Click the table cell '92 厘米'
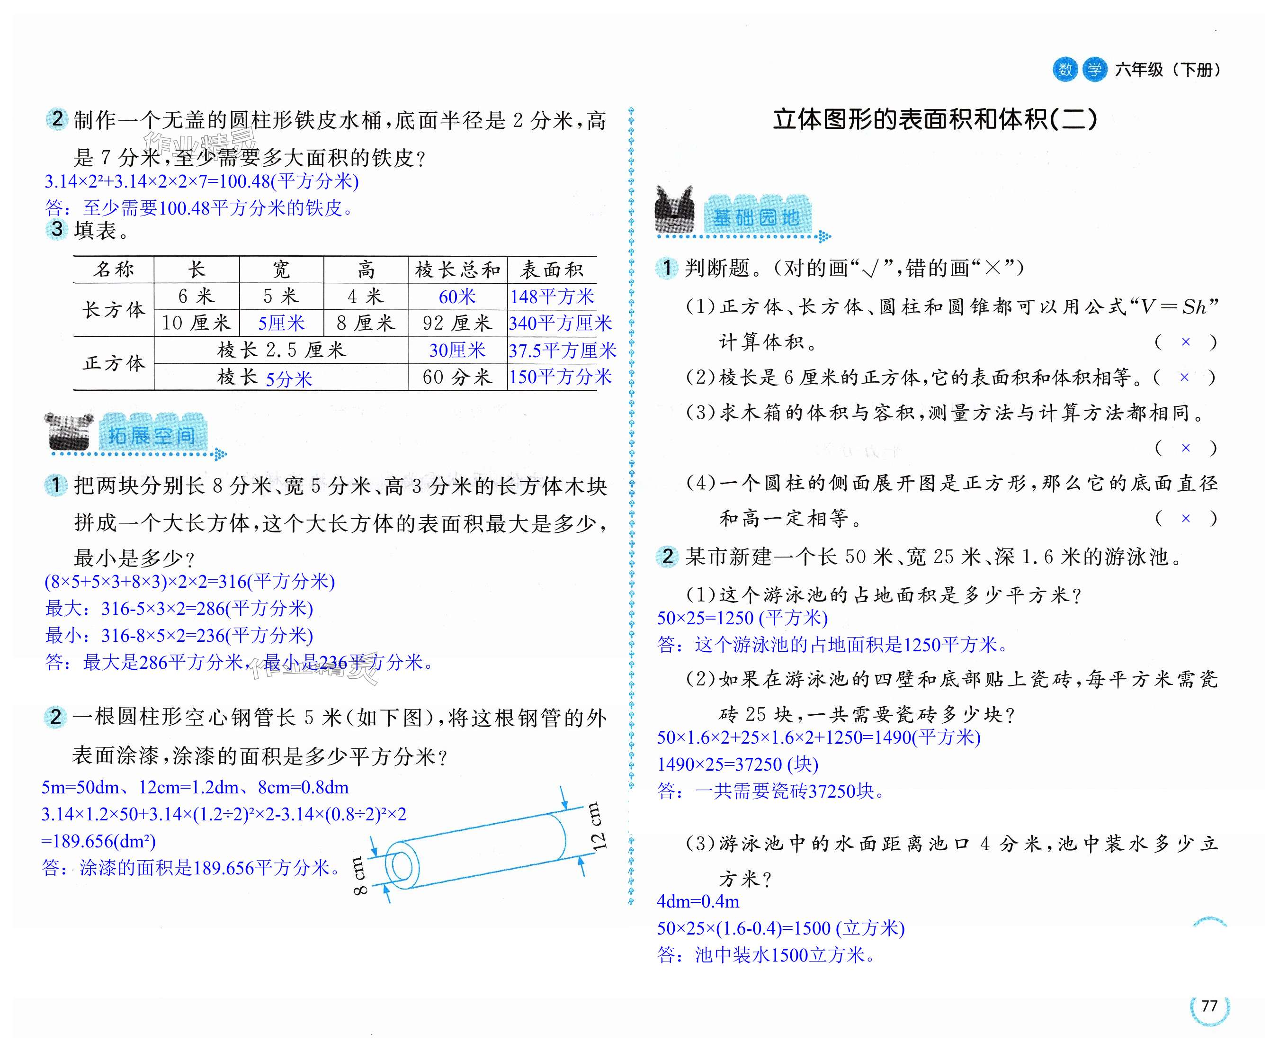Screen dimensions: 1279x1052 pyautogui.click(x=457, y=323)
